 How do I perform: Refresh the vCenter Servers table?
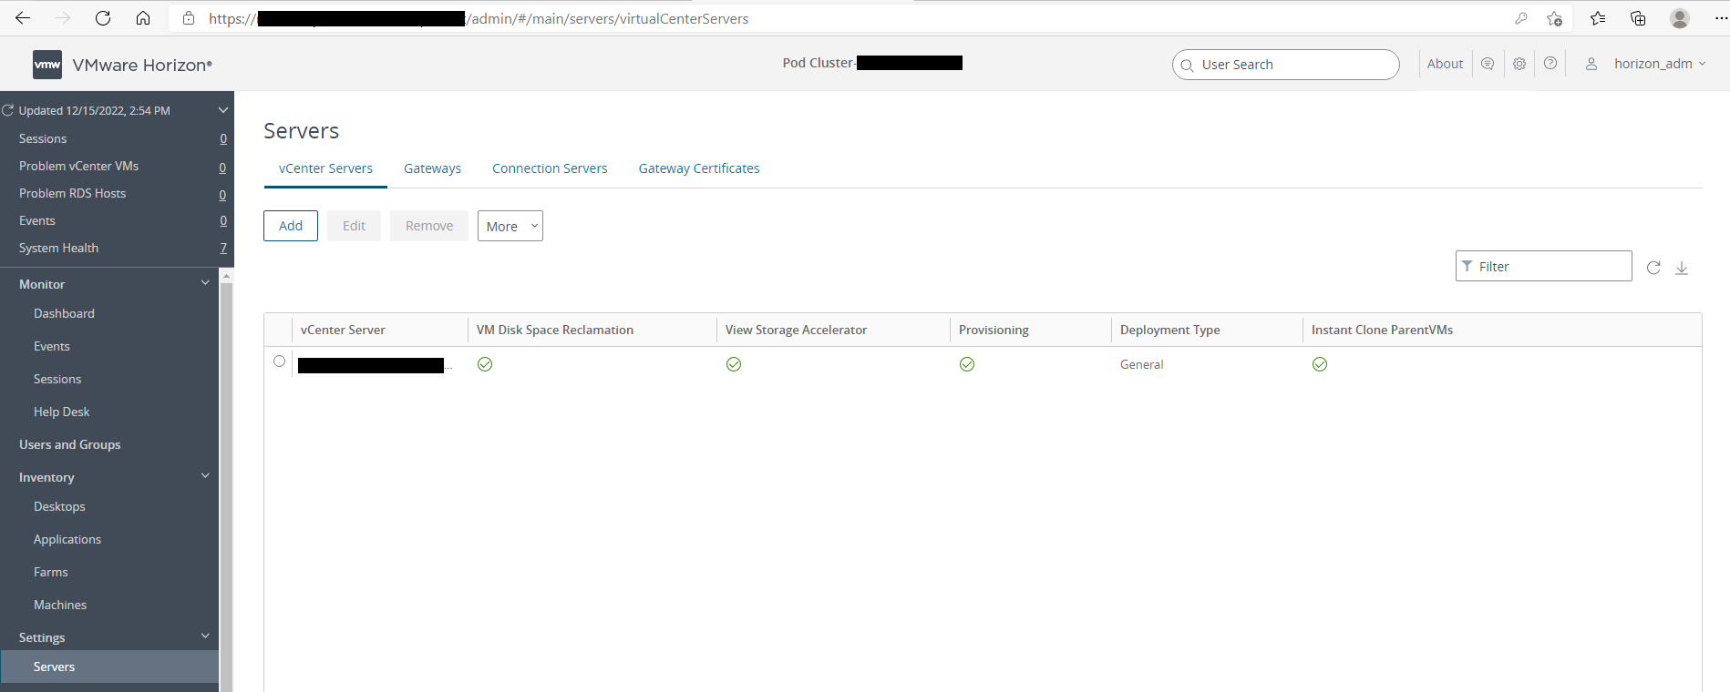tap(1653, 268)
